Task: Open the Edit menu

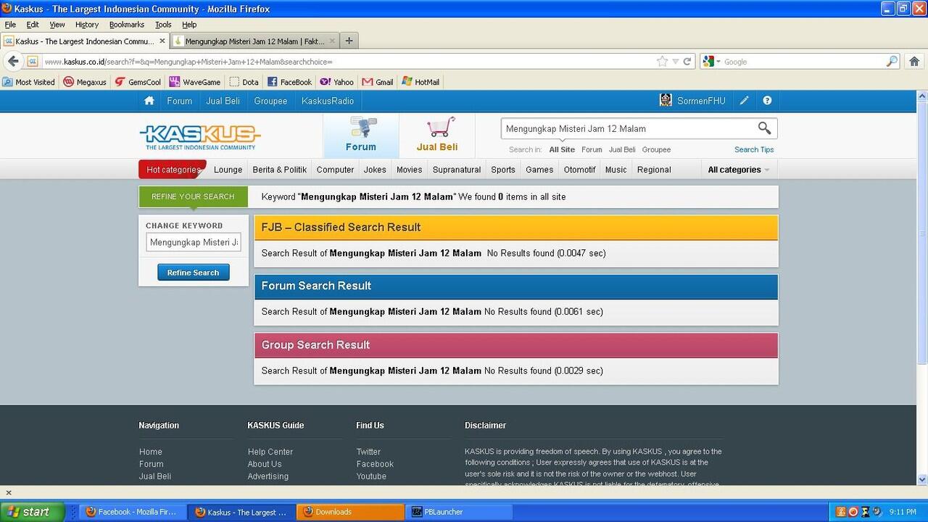Action: click(33, 24)
